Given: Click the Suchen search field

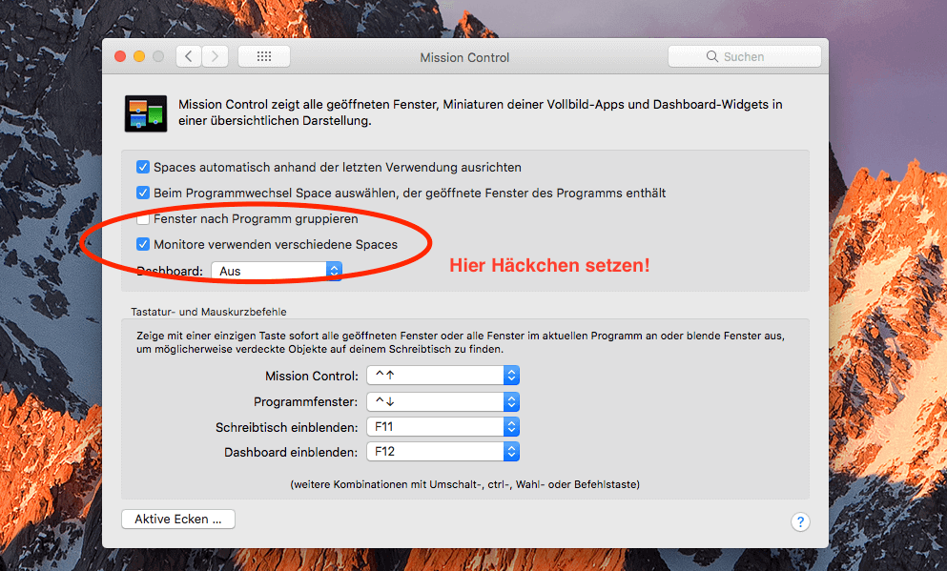Looking at the screenshot, I should [x=744, y=57].
